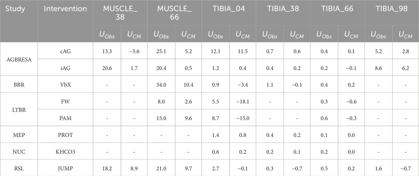The width and height of the screenshot is (419, 176).
Task: Select the MUSCLE_38 column header
Action: [x=120, y=12]
